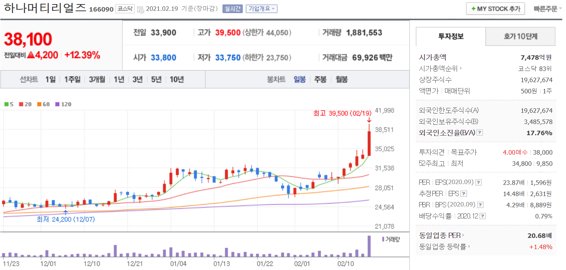Click the 동일업종 PER value 20.68배
Viewport: 566px width, 270px height.
tap(540, 236)
